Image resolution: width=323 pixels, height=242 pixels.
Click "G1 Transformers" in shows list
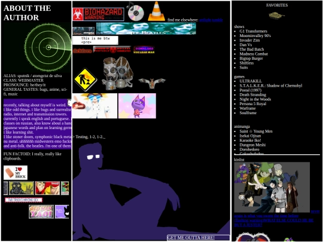[x=253, y=31]
